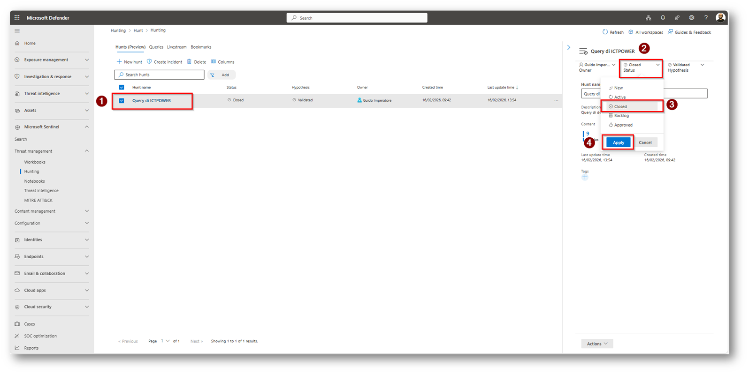This screenshot has width=749, height=374.
Task: Open the user profile avatar
Action: 720,18
